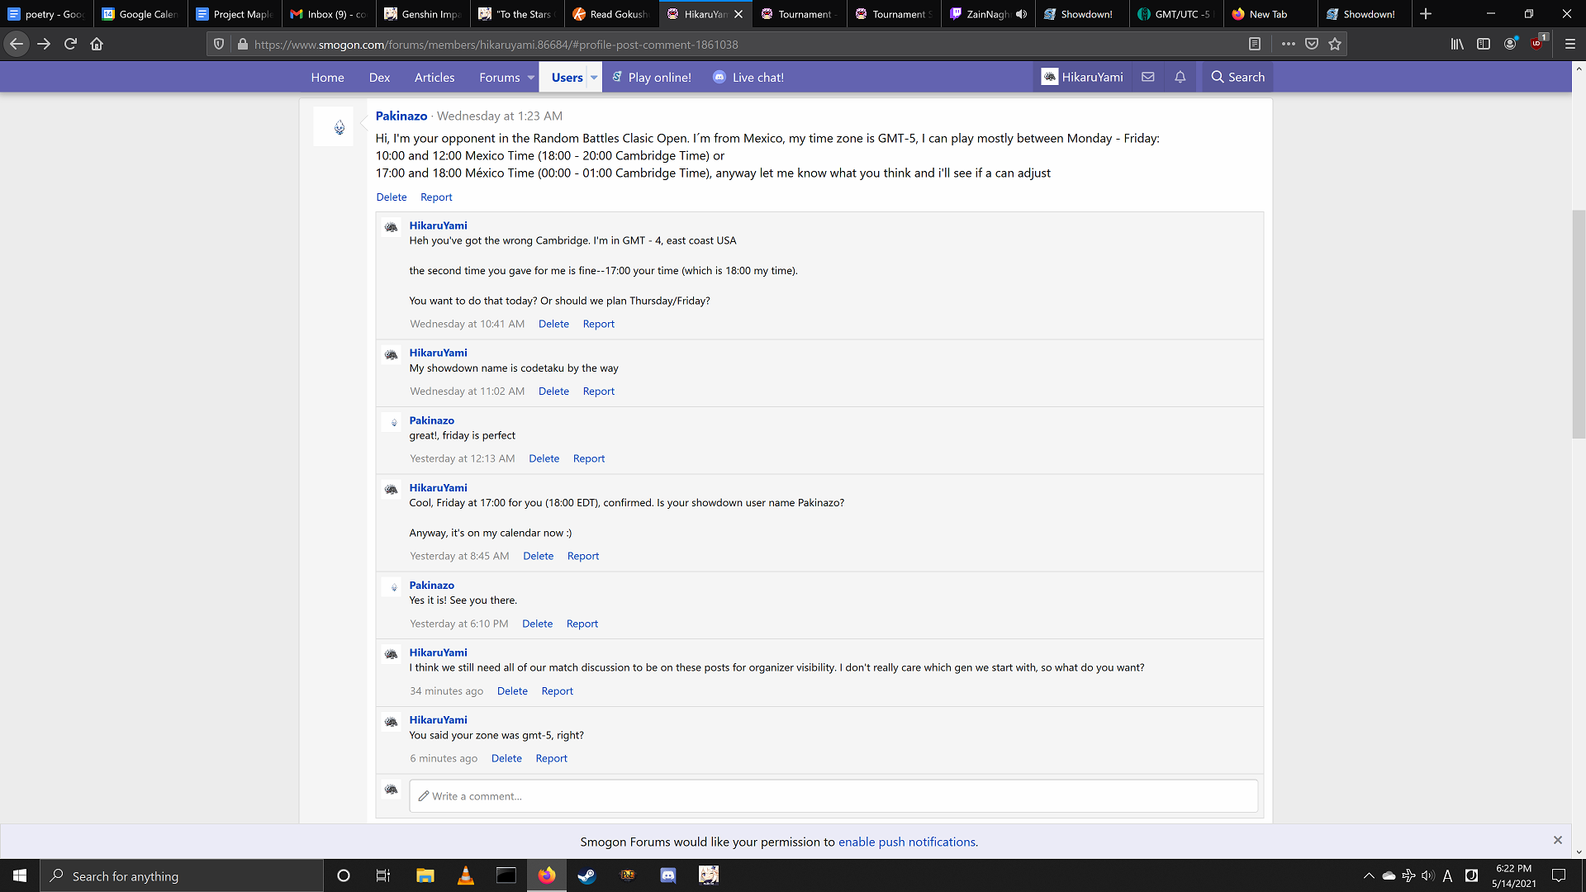The width and height of the screenshot is (1586, 892).
Task: Open the Articles nav item
Action: [434, 78]
